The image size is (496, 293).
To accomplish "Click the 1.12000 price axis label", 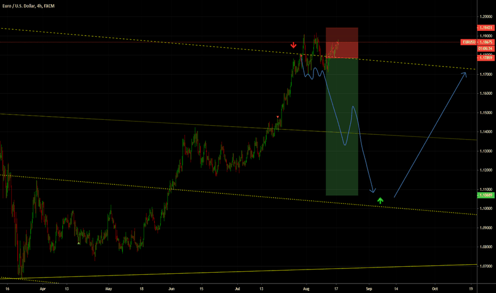I will tap(486, 170).
